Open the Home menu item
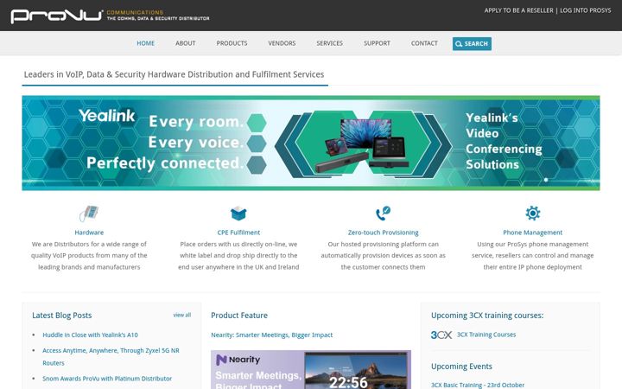 (146, 43)
